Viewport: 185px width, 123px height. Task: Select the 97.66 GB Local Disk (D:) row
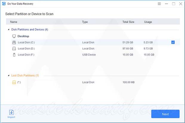pos(90,48)
